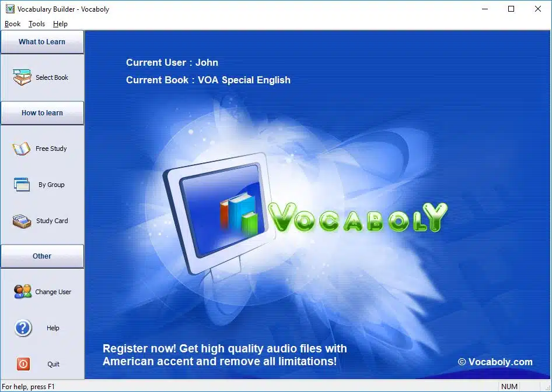The height and width of the screenshot is (392, 552).
Task: Click the blue question mark Help icon
Action: [23, 328]
